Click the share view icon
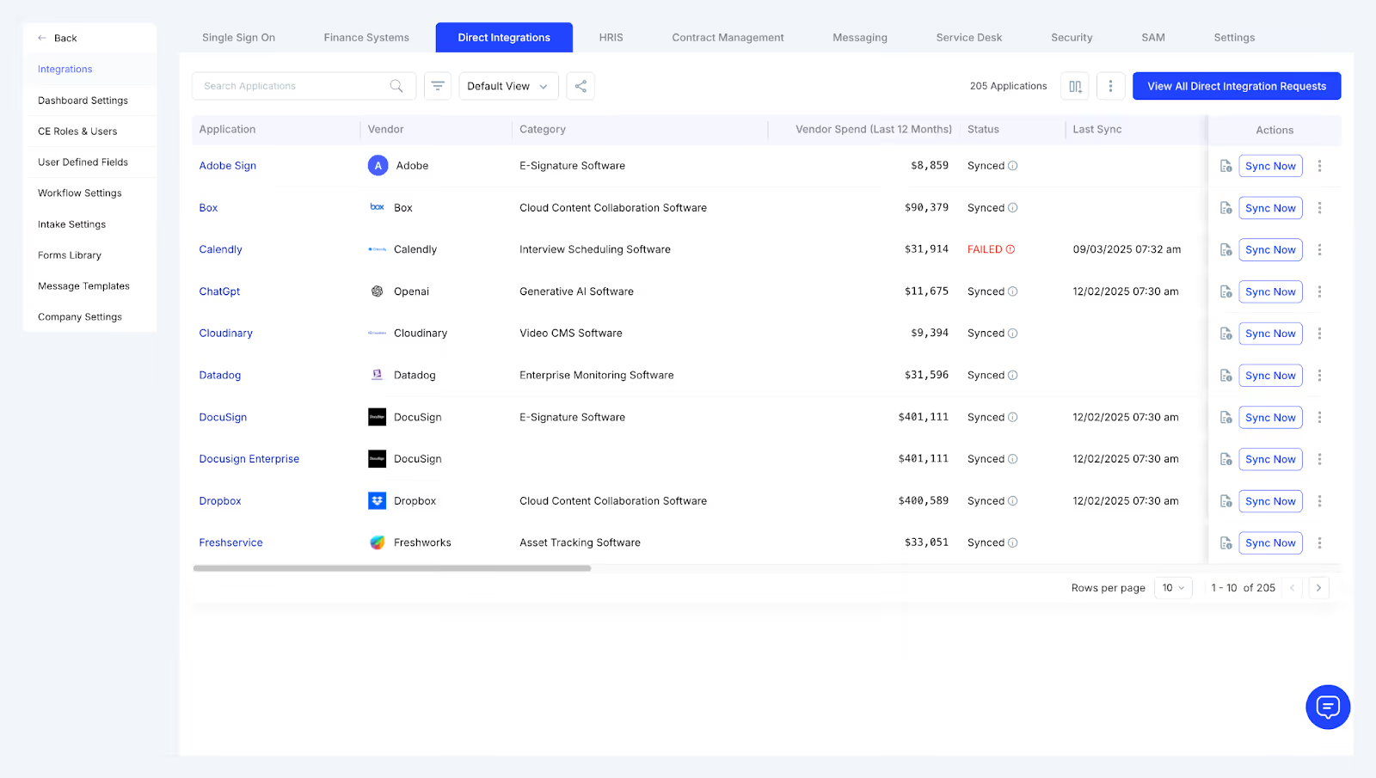1376x778 pixels. tap(580, 86)
